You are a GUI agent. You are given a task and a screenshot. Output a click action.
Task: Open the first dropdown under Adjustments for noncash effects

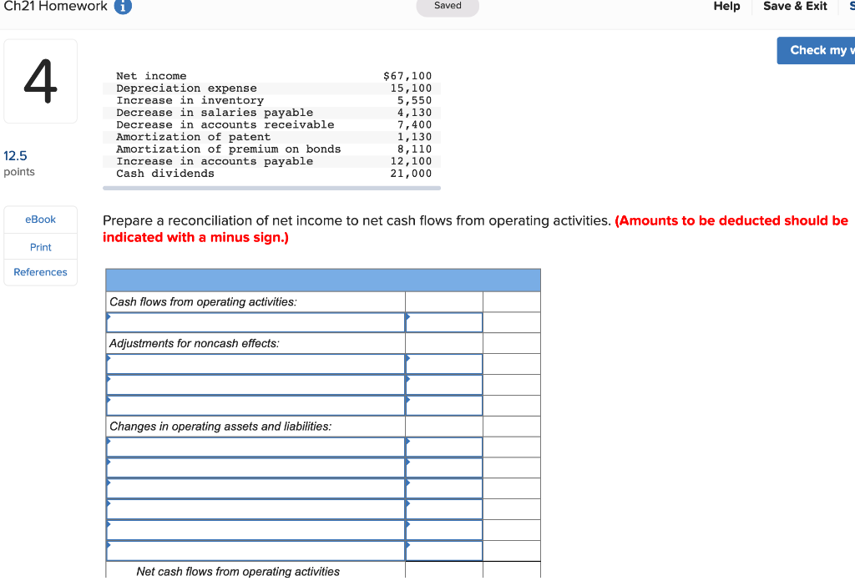point(255,363)
